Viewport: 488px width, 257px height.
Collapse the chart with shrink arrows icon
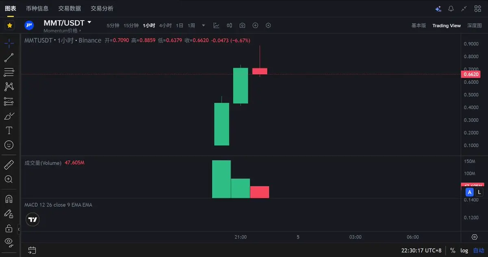[464, 9]
